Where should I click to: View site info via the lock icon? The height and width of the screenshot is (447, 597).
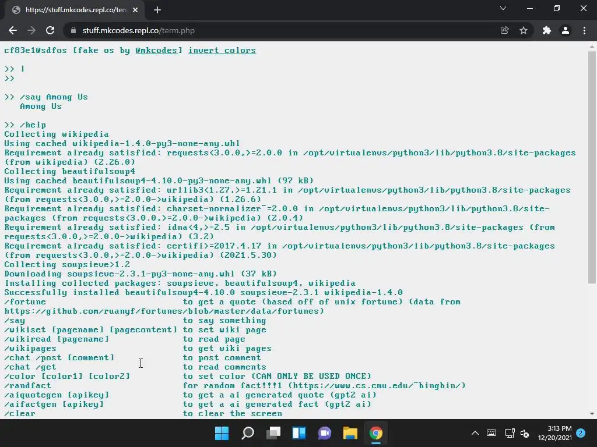pos(73,30)
